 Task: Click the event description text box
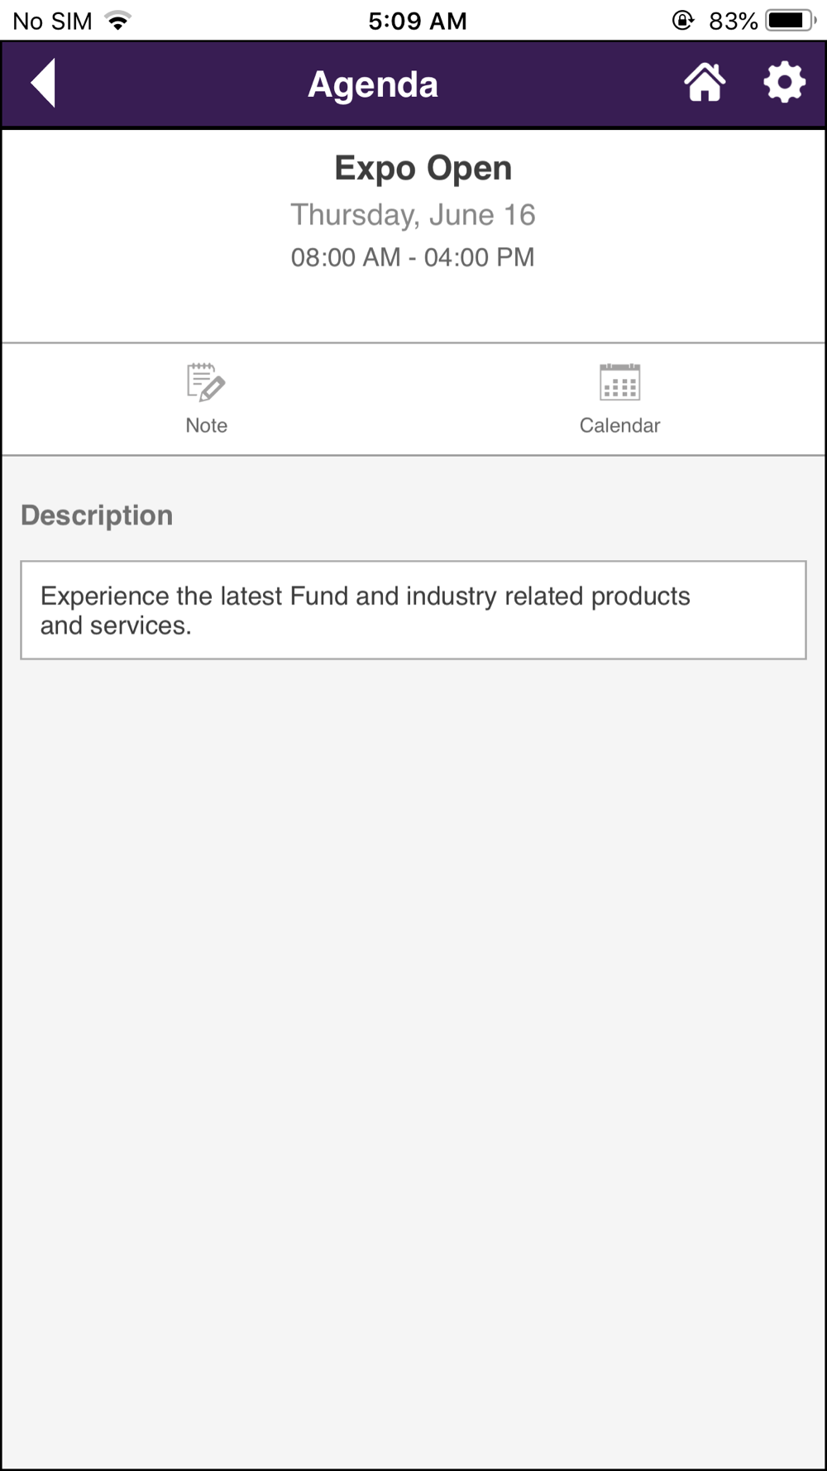[x=413, y=610]
